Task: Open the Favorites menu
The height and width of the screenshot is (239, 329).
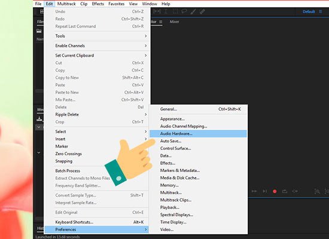Action: (116, 4)
